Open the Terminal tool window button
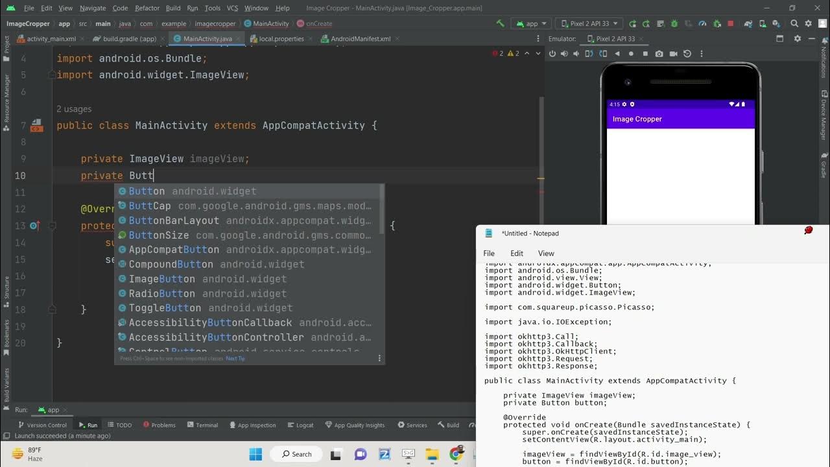Image resolution: width=830 pixels, height=467 pixels. coord(202,425)
